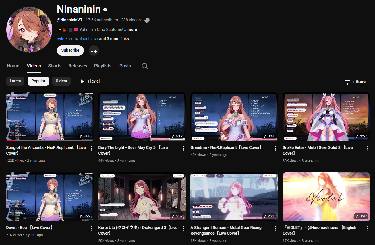Open options menu for Snake Eater video

click(x=368, y=148)
